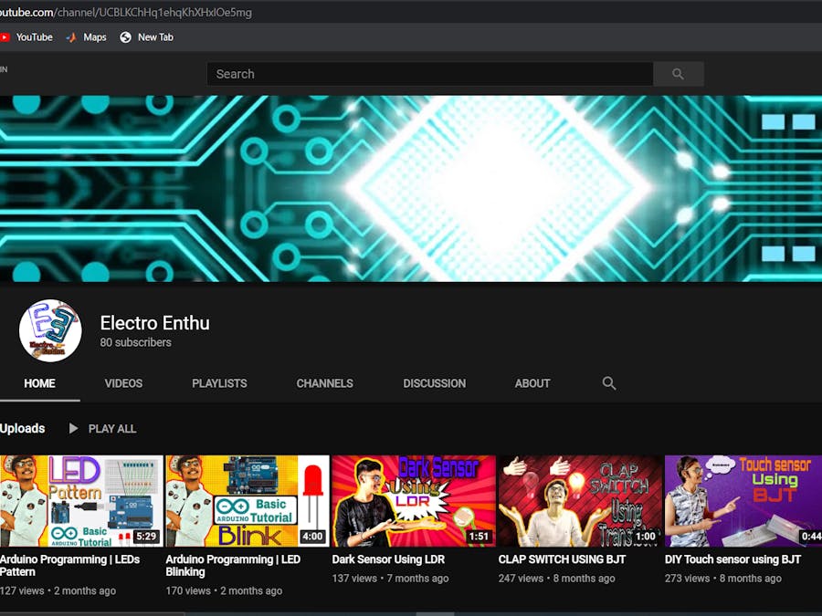This screenshot has height=616, width=822.
Task: Open the Channels tab
Action: [324, 383]
